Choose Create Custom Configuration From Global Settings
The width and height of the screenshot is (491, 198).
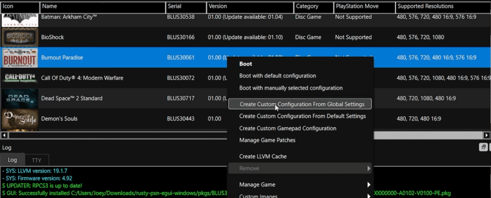pyautogui.click(x=300, y=104)
